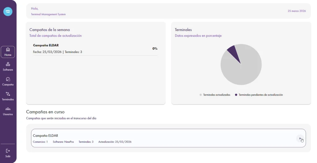
Task: Click 'Terminales: 3' in en curso card
Action: 86,142
